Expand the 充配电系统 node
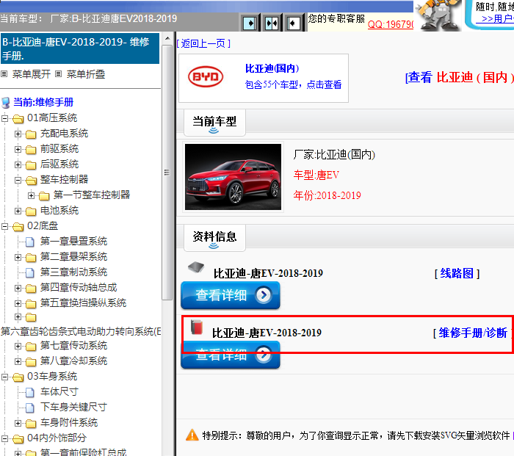 pos(18,134)
